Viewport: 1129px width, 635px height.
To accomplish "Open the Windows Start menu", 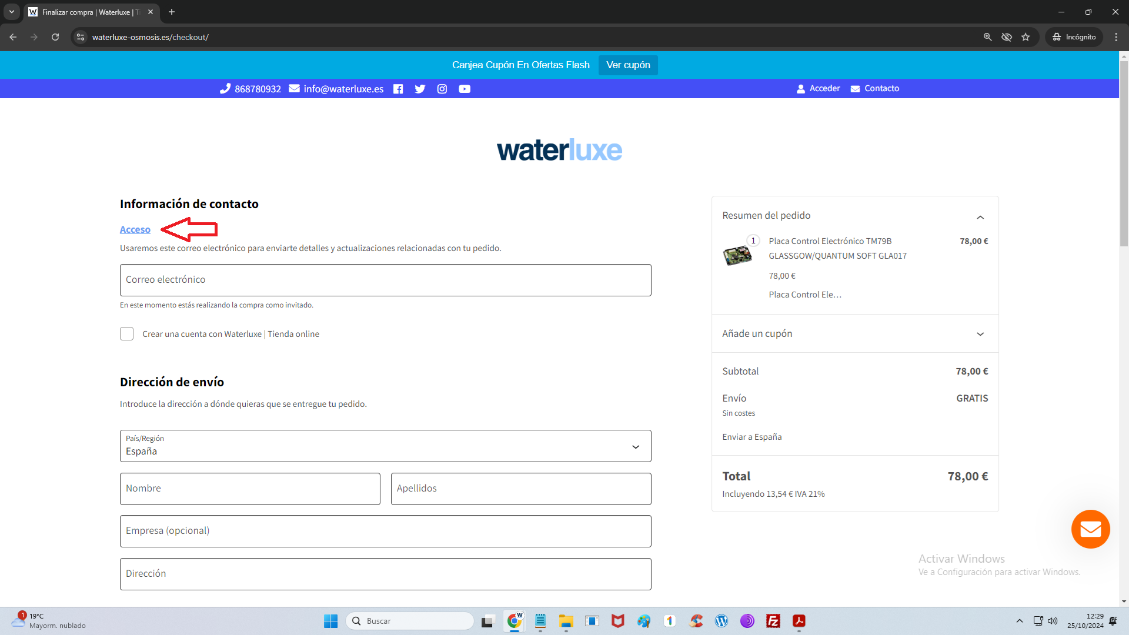I will (x=330, y=621).
